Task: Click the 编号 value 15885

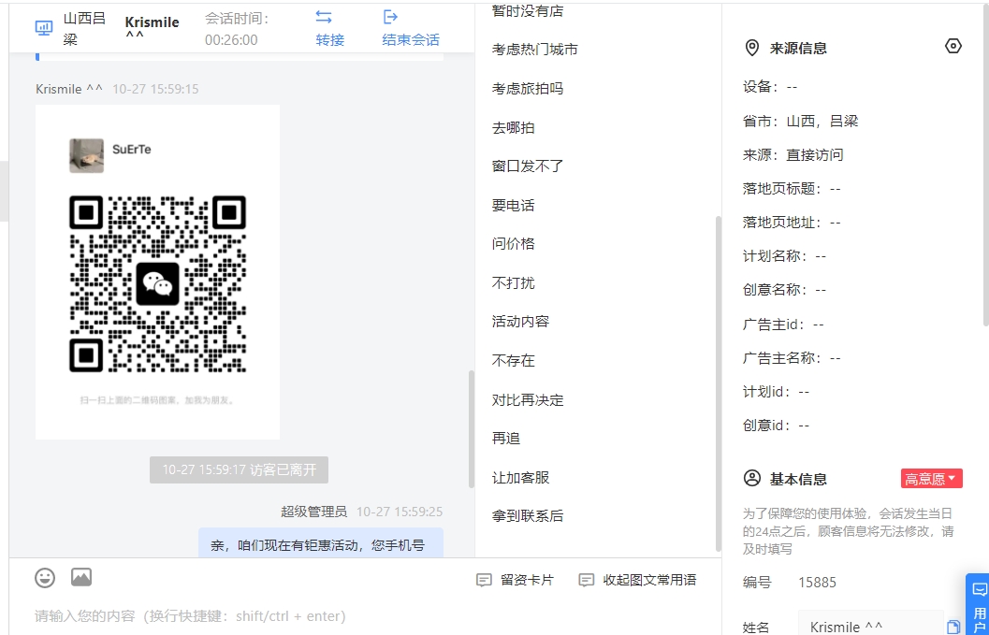Action: 818,582
